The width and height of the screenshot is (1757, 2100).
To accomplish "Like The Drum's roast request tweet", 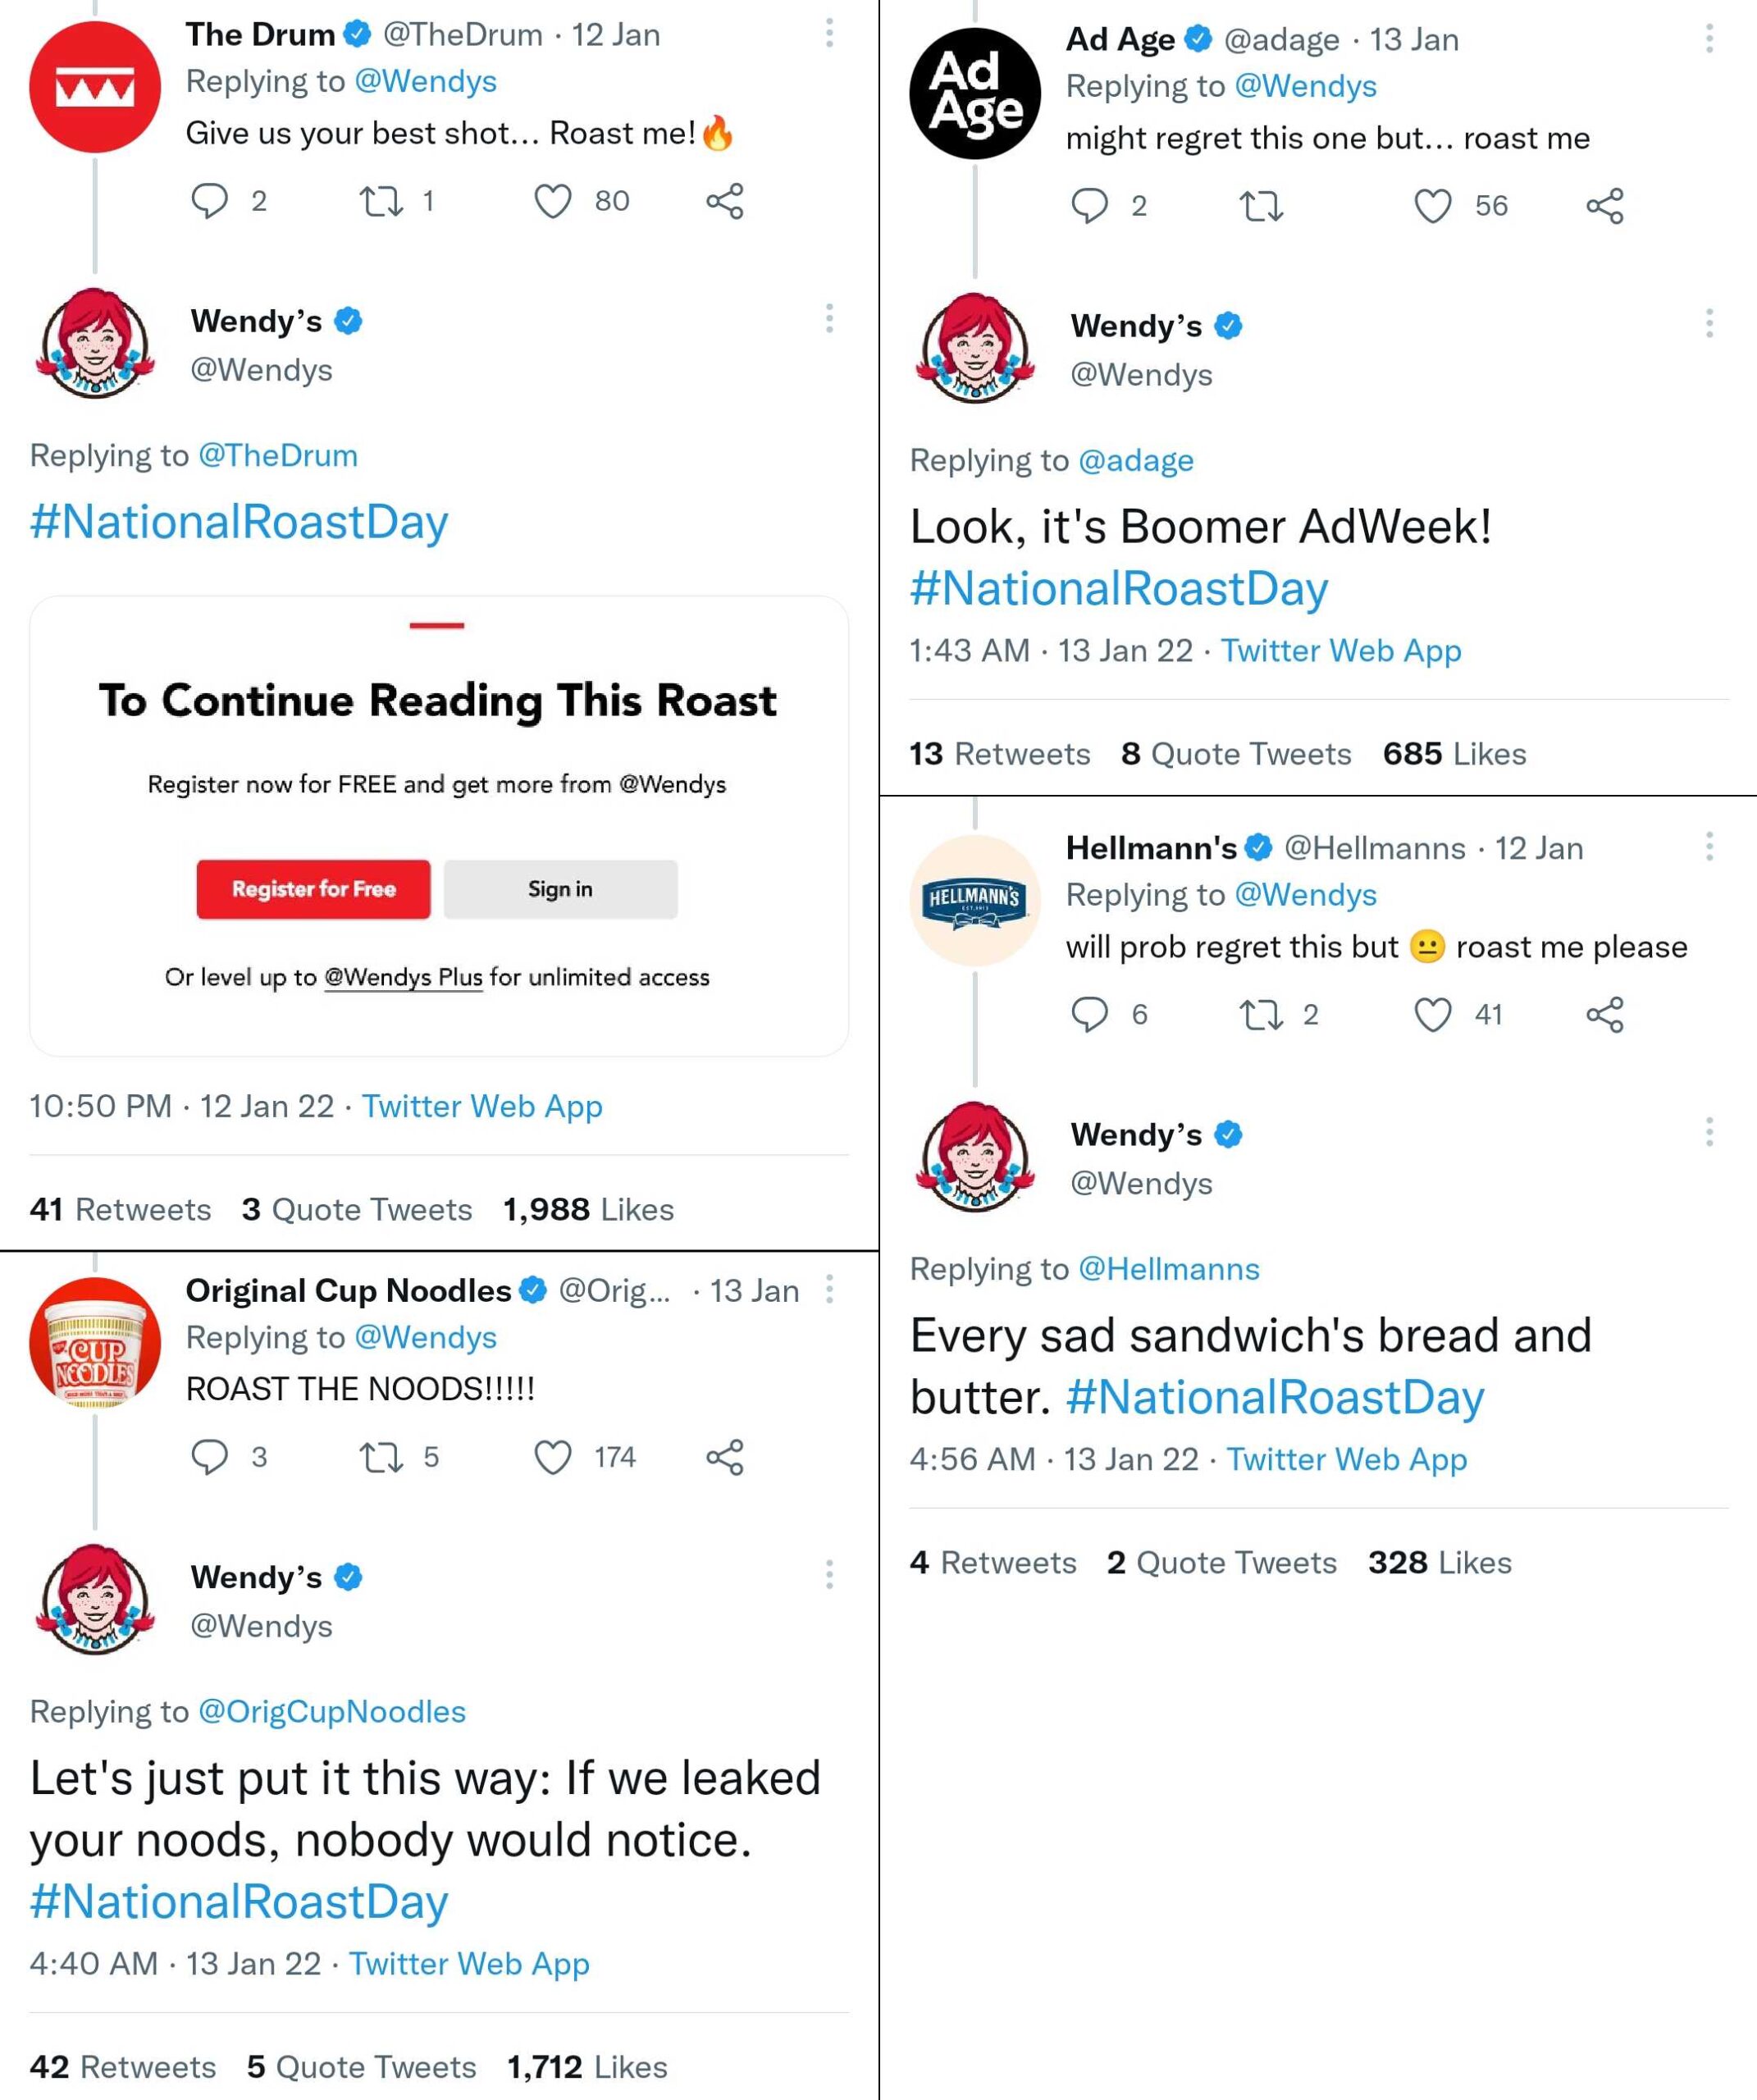I will (552, 202).
